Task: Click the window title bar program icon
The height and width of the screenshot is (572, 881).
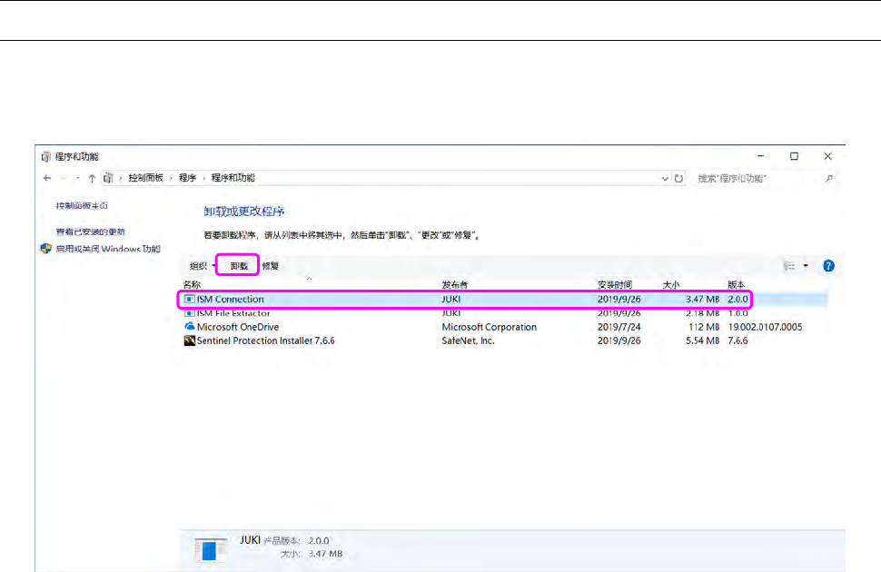Action: pos(46,156)
